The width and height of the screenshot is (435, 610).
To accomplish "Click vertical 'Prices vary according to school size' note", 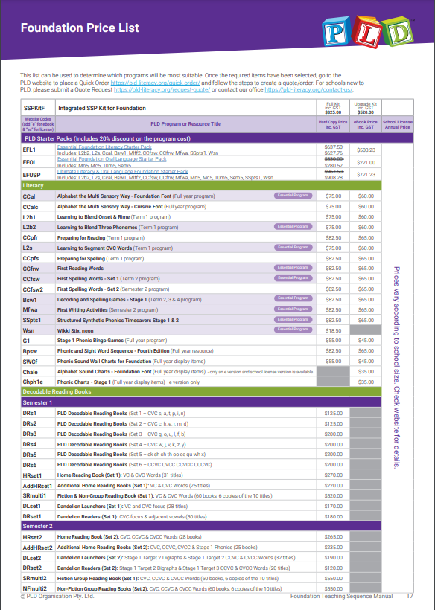I will 396,367.
